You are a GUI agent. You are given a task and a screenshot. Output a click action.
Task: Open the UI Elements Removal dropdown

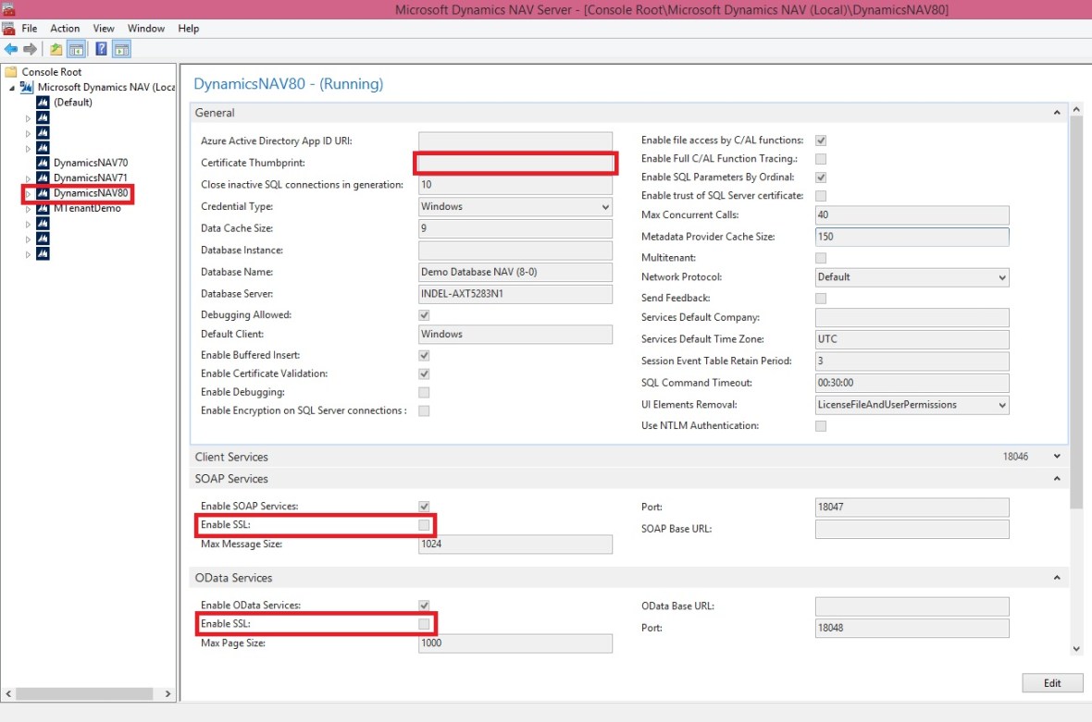pos(912,405)
